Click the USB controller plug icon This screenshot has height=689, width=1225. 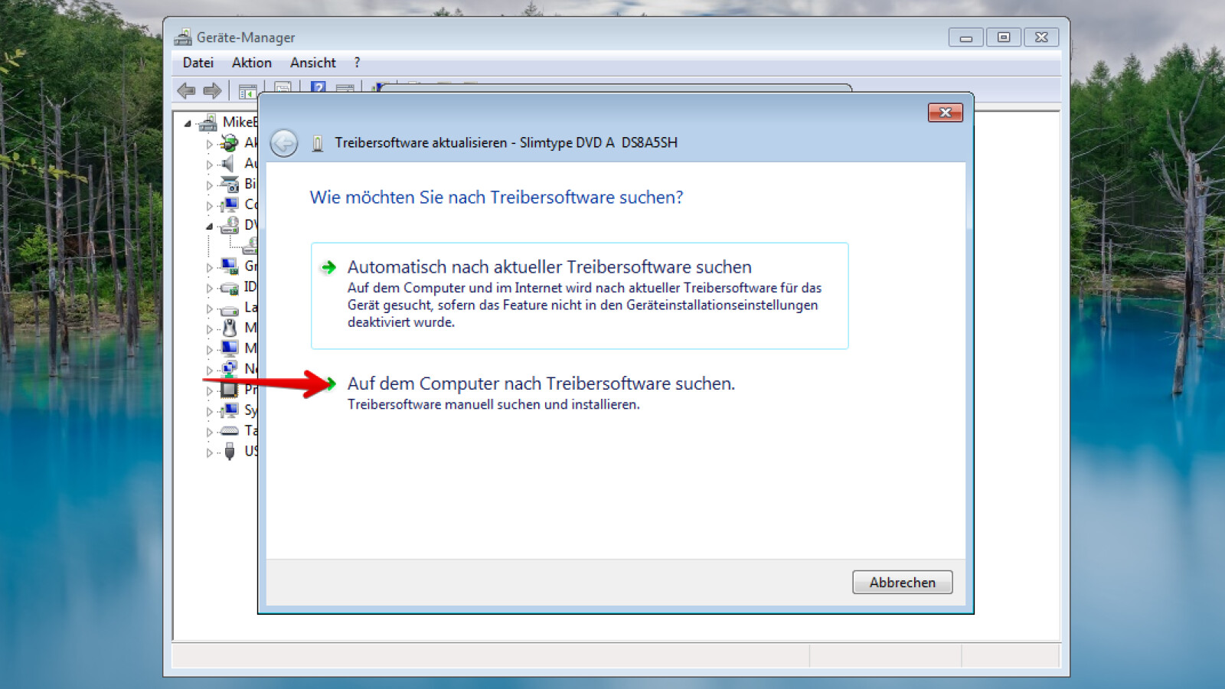pos(229,452)
